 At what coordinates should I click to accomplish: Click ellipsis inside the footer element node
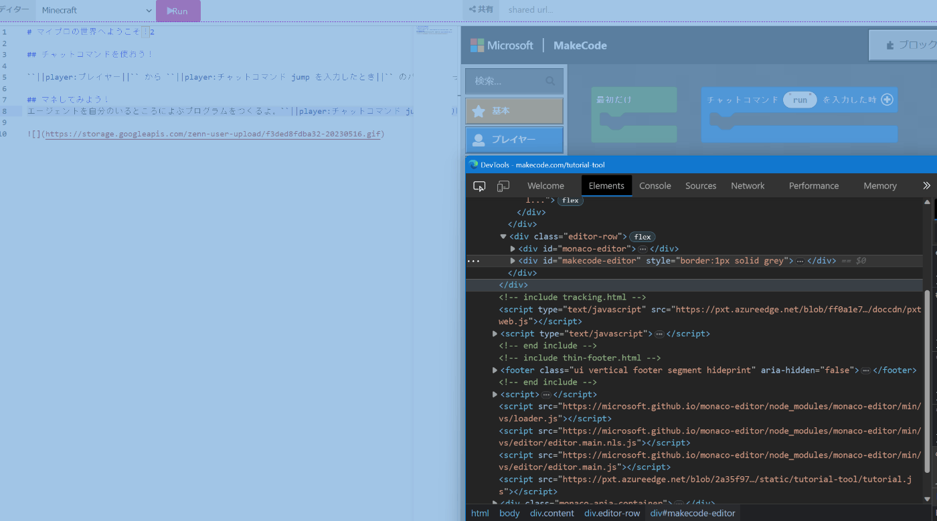tap(865, 370)
